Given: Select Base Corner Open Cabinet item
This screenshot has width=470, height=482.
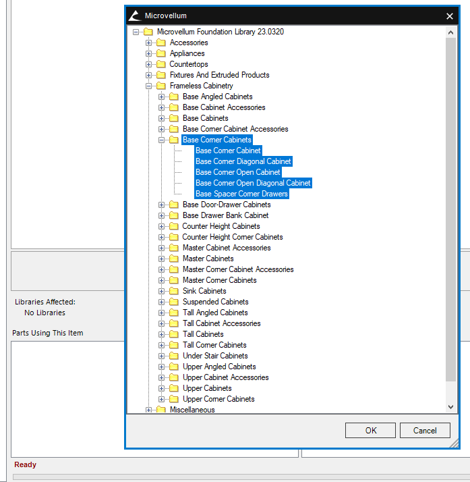Looking at the screenshot, I should pos(237,172).
